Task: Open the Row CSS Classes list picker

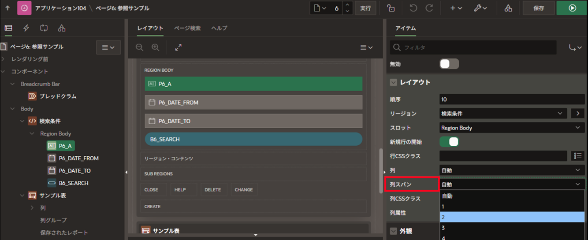Action: (577, 156)
